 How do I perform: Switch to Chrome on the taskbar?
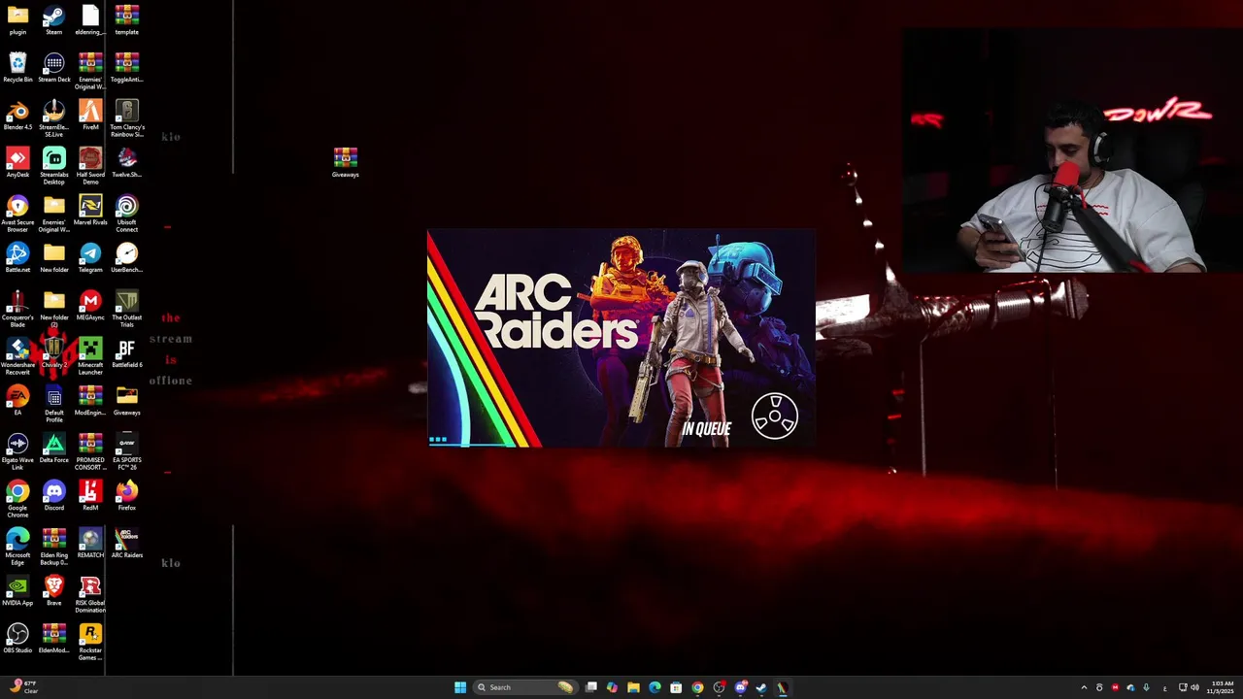click(697, 687)
